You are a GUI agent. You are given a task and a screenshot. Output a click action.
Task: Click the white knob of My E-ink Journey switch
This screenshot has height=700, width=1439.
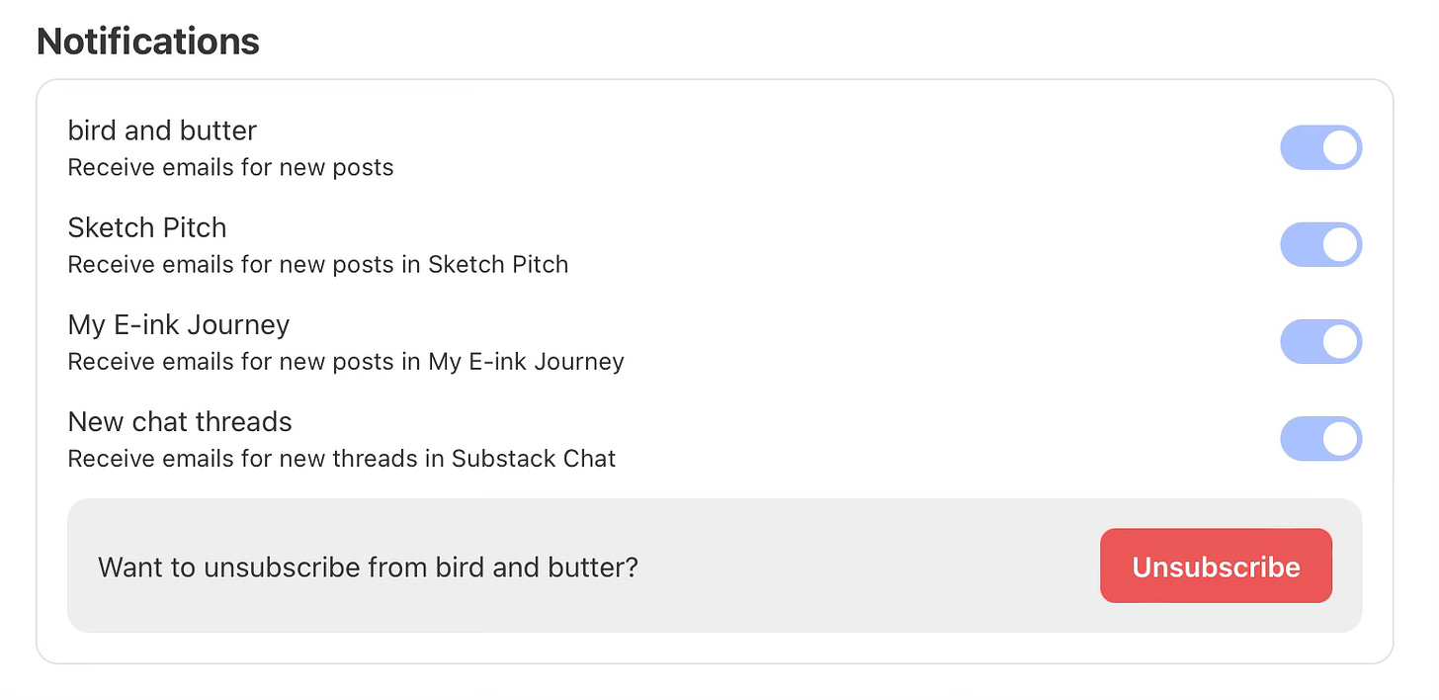click(1340, 342)
